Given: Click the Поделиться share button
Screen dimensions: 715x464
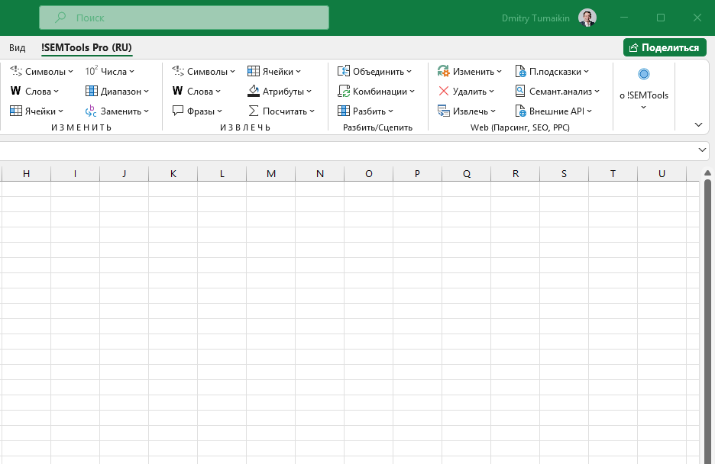Looking at the screenshot, I should click(665, 47).
